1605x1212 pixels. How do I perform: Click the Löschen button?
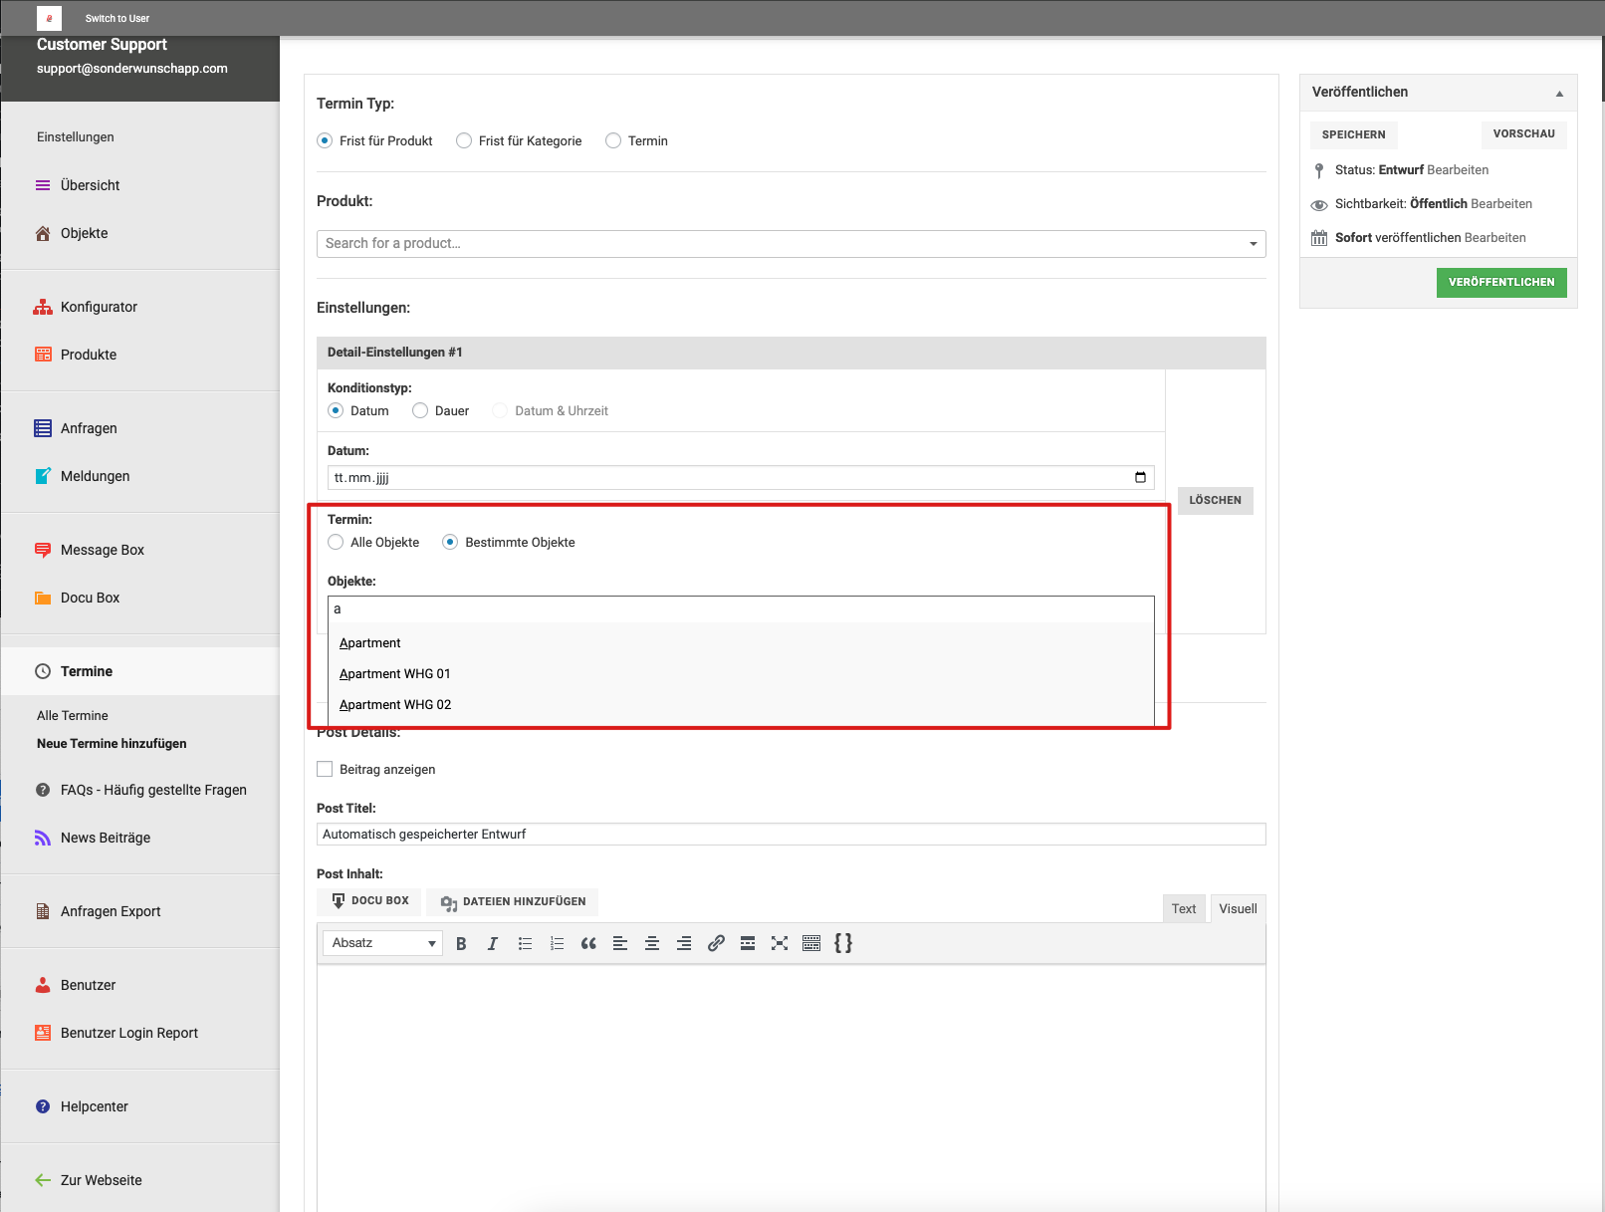pos(1215,500)
